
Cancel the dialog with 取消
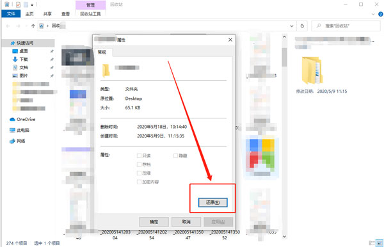[x=186, y=222]
